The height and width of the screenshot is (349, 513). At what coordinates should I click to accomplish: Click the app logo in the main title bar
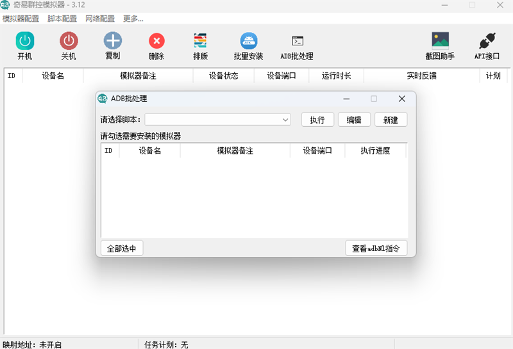pyautogui.click(x=5, y=4)
